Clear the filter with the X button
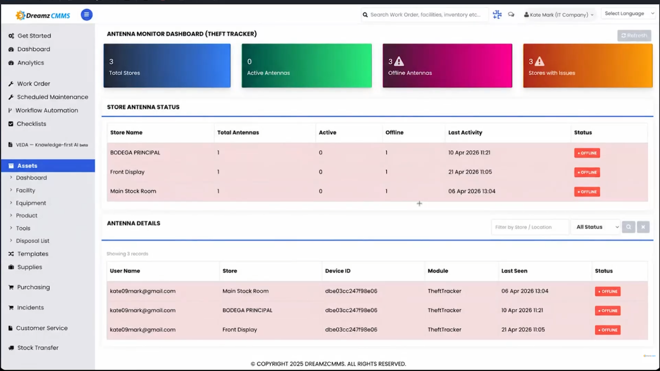 pos(643,227)
